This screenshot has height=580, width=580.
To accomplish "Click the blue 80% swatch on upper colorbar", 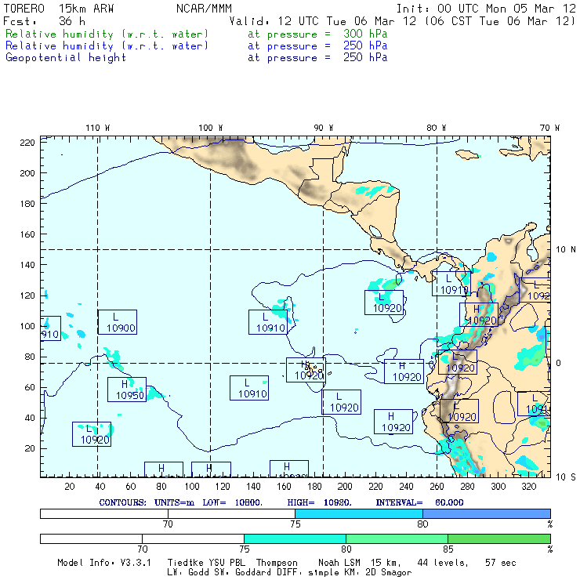I will click(486, 513).
